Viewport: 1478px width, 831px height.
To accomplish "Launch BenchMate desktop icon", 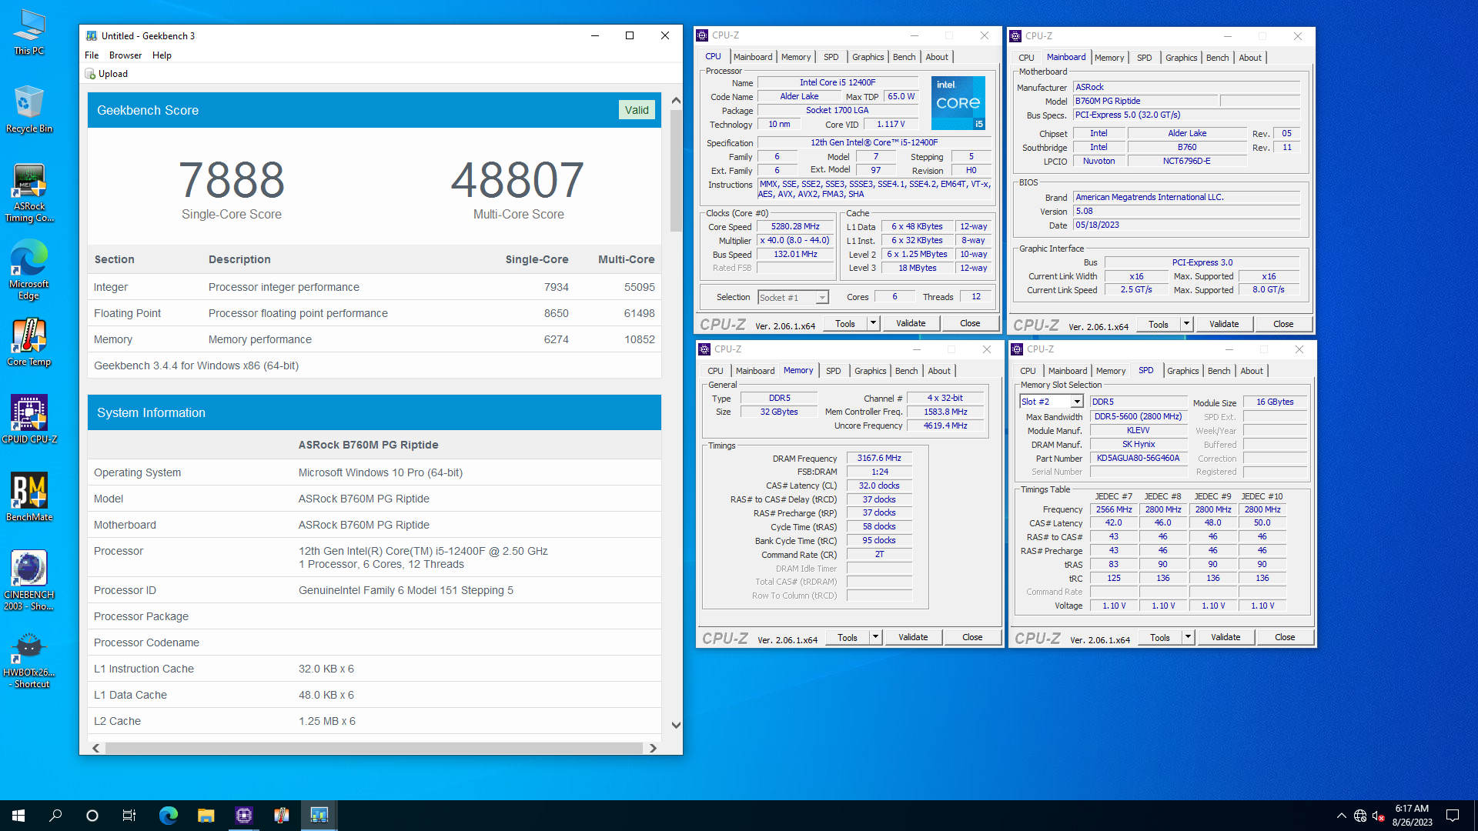I will tap(29, 497).
